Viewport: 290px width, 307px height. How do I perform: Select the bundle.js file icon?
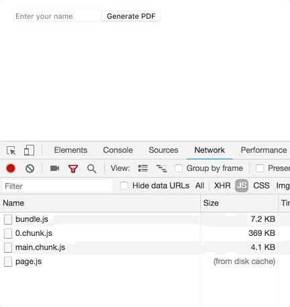point(8,219)
